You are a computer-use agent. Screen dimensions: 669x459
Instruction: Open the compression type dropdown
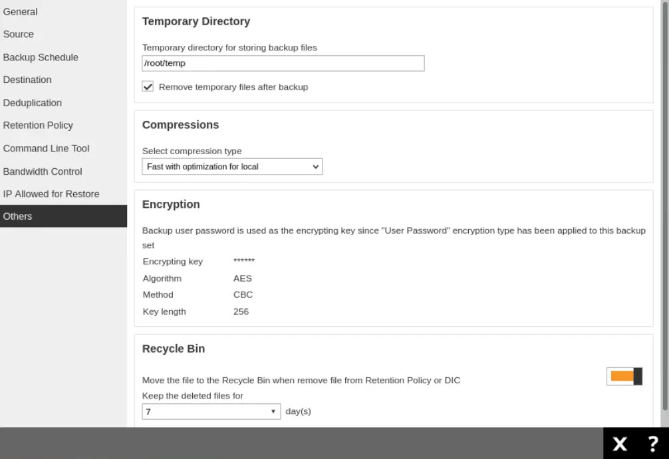click(232, 167)
